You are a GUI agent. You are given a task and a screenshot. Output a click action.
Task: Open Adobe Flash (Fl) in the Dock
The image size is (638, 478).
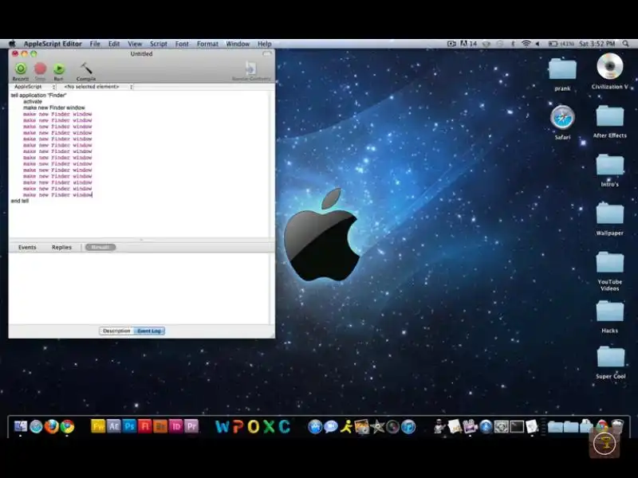(x=145, y=426)
